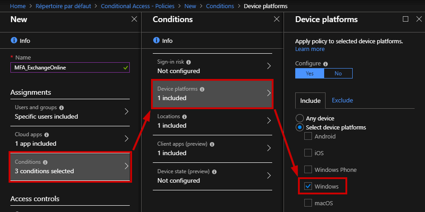This screenshot has width=425, height=212.
Task: Click the info icon beside Locations
Action: (x=184, y=116)
